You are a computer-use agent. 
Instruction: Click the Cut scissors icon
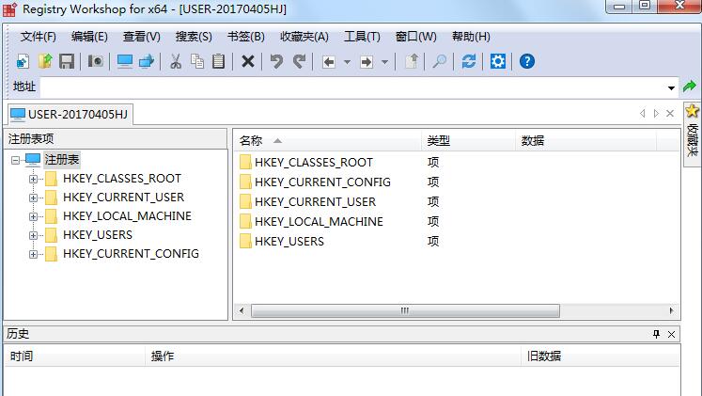(x=176, y=61)
